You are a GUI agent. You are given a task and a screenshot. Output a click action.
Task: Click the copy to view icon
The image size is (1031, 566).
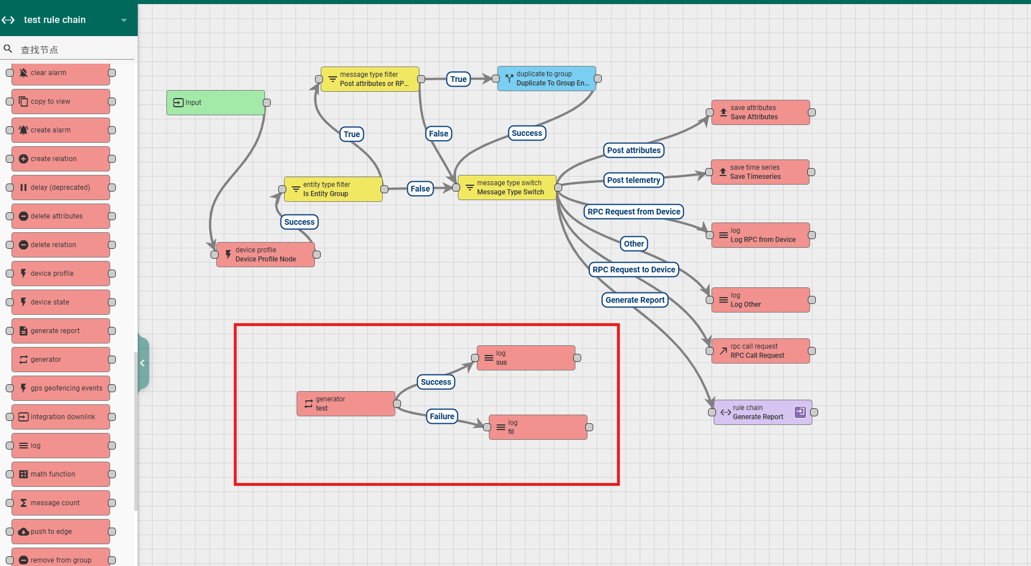(24, 102)
